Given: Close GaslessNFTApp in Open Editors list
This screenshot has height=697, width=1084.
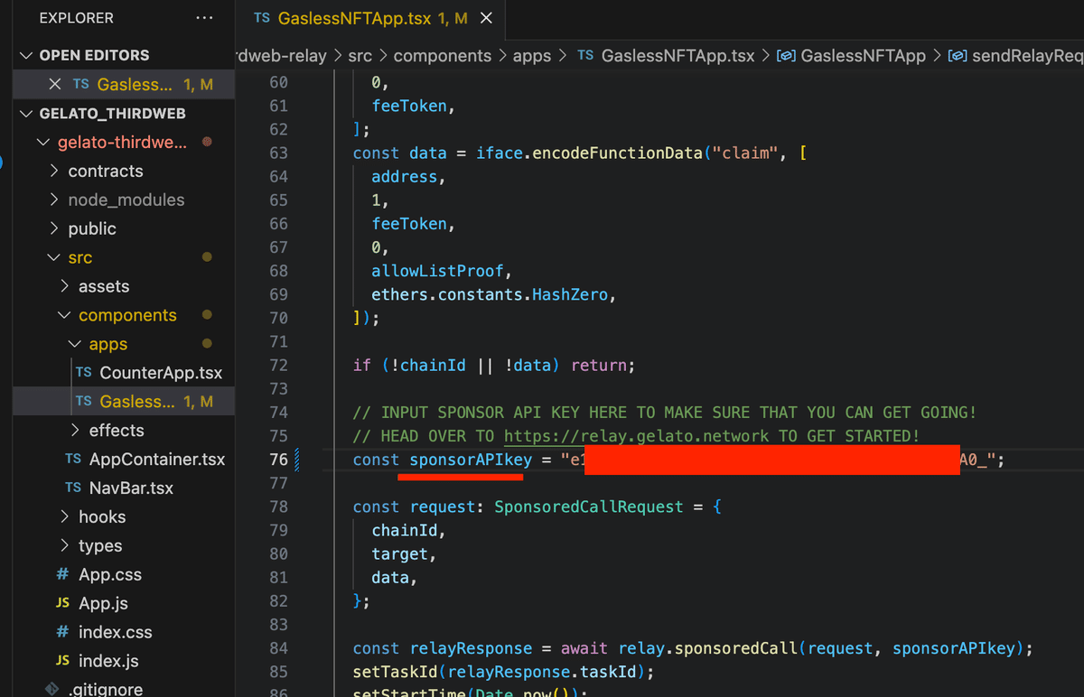Looking at the screenshot, I should click(55, 84).
